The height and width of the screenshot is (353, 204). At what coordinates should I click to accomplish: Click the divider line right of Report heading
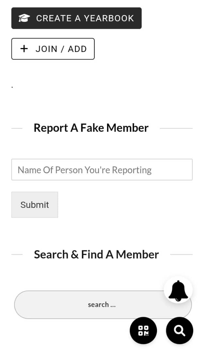pyautogui.click(x=176, y=128)
